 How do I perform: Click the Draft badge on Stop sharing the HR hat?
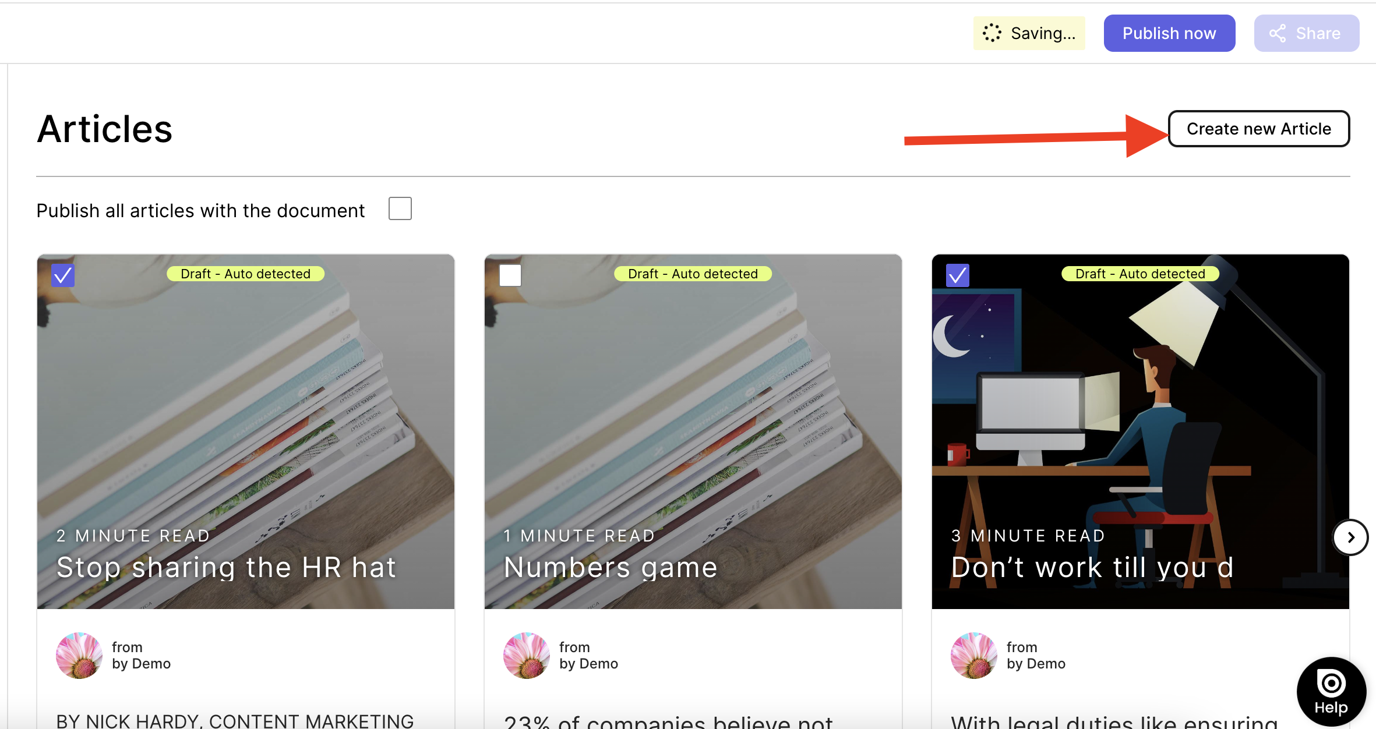pos(245,274)
